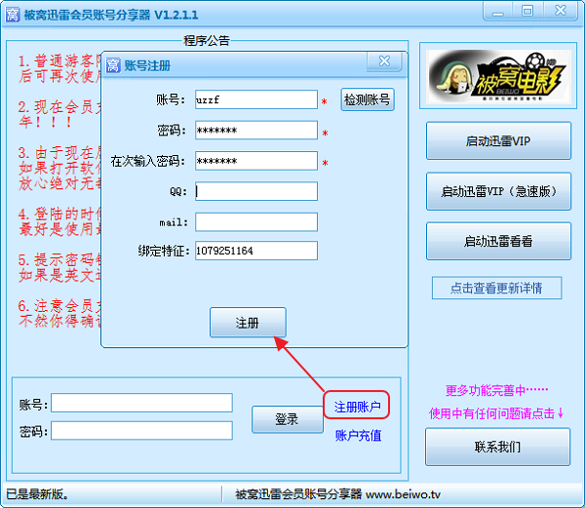Click the login 账号 field in main window

[141, 403]
